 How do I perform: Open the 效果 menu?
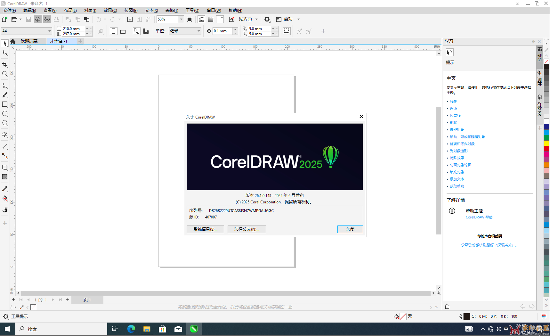(110, 10)
